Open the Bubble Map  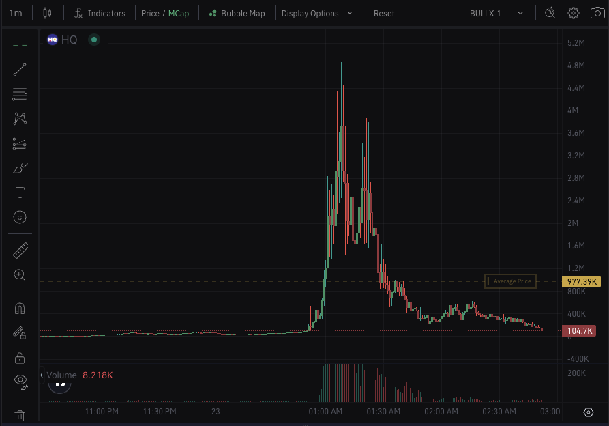[x=237, y=13]
